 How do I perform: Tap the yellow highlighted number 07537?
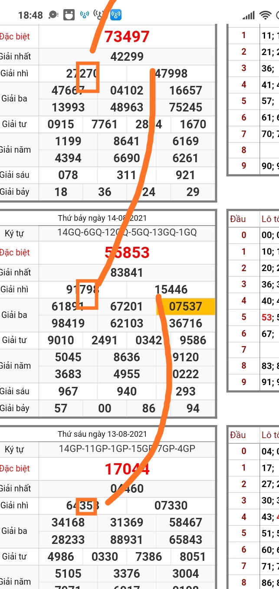[x=185, y=307]
